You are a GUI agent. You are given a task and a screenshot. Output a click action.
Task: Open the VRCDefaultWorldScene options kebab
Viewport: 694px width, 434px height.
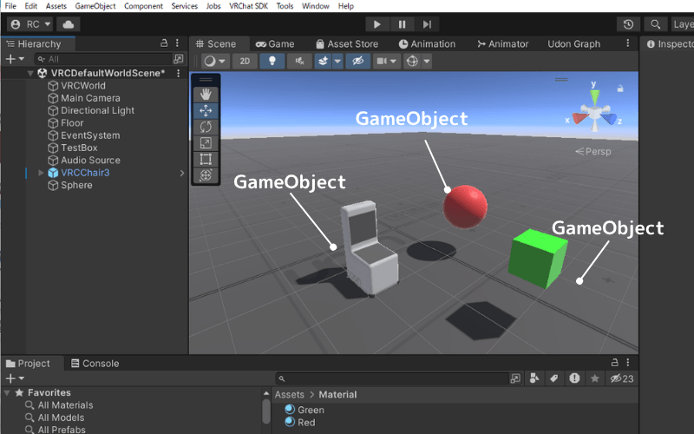tap(179, 73)
